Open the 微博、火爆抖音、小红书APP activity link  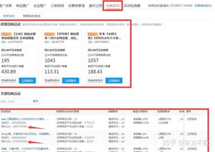coord(26,149)
